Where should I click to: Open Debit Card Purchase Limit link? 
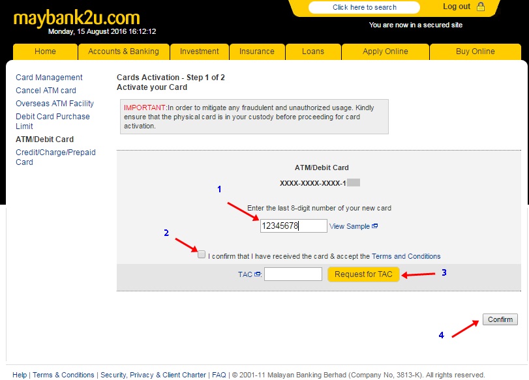tap(53, 121)
